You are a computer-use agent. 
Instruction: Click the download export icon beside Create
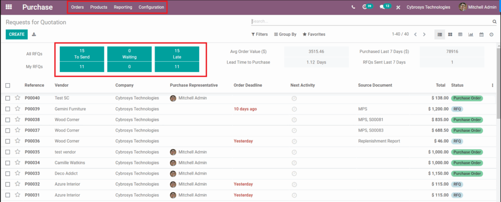34,34
